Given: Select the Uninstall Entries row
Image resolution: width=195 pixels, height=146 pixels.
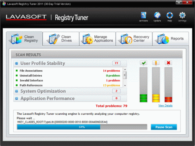Looking at the screenshot, I should [68, 76].
